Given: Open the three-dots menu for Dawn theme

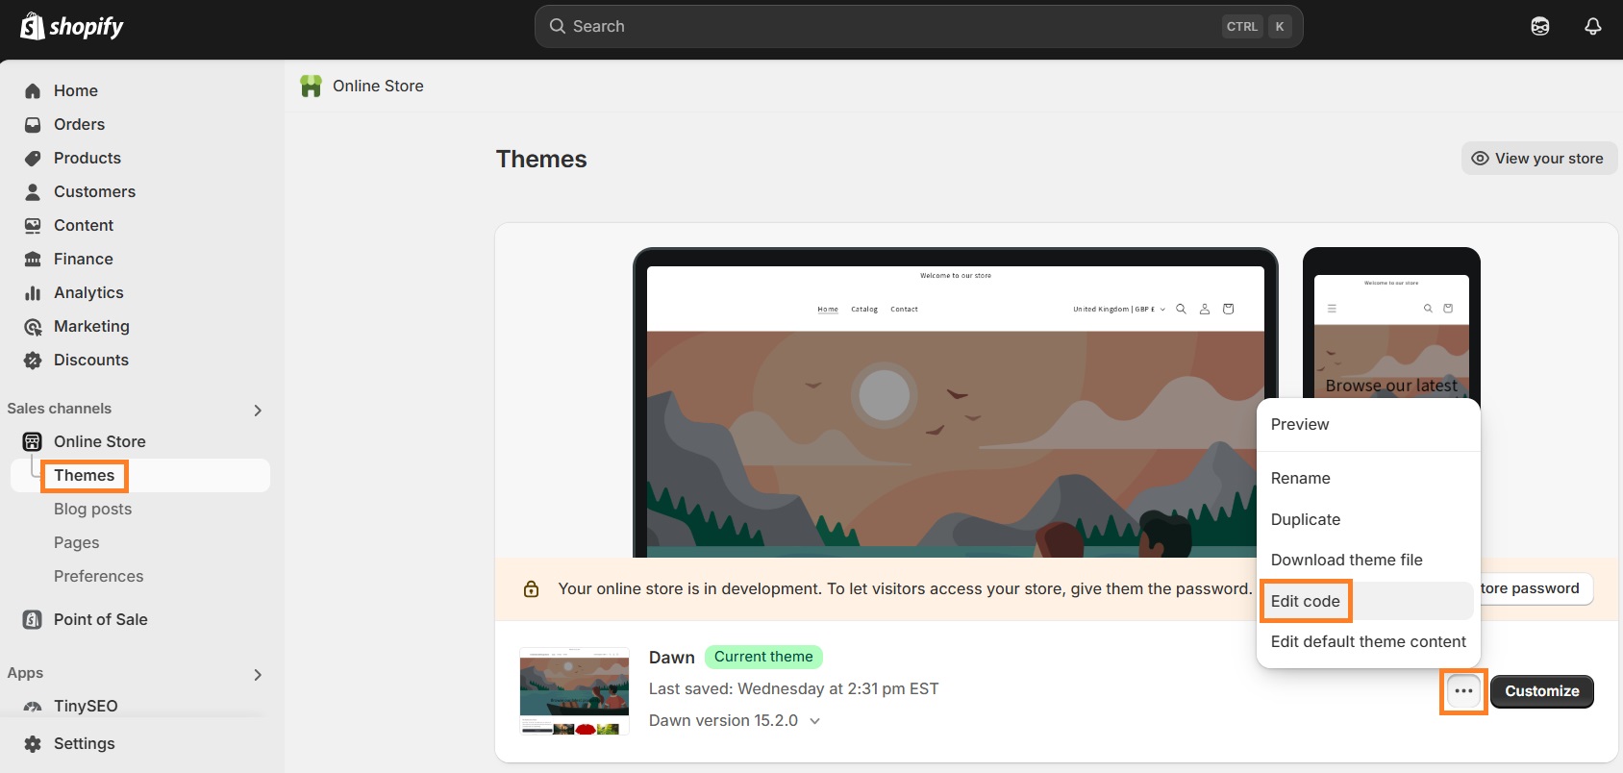Looking at the screenshot, I should tap(1463, 691).
